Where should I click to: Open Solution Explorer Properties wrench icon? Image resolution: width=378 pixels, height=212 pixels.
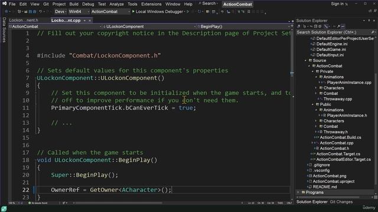(x=338, y=26)
